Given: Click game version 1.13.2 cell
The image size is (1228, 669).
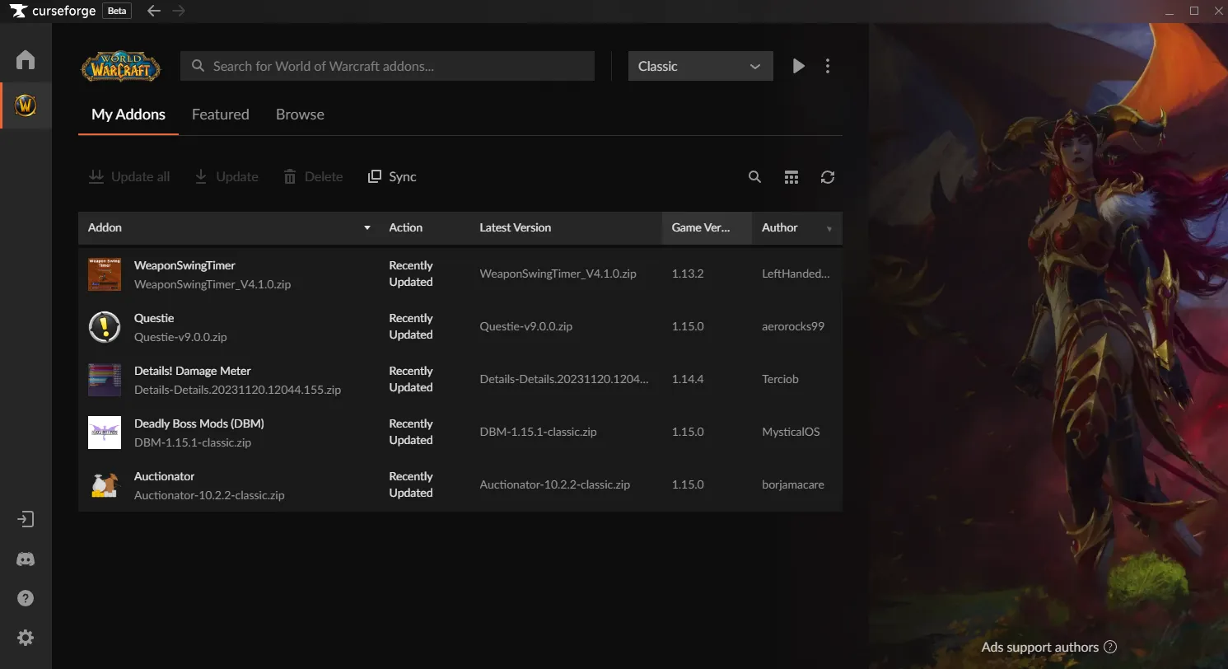Looking at the screenshot, I should pos(688,274).
